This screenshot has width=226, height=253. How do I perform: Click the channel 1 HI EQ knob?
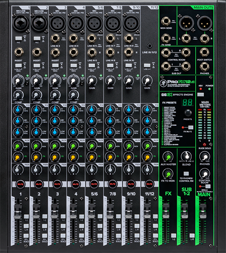coord(18,110)
